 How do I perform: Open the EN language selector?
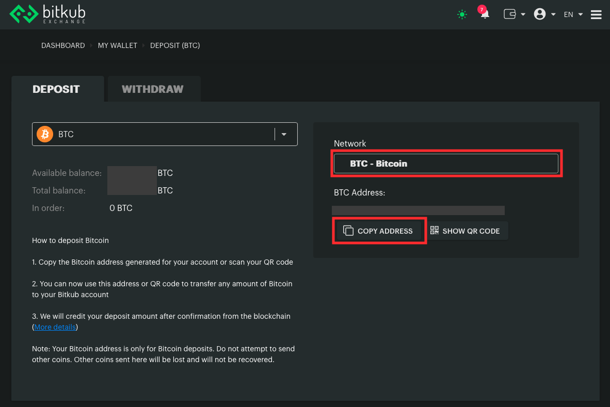coord(573,15)
